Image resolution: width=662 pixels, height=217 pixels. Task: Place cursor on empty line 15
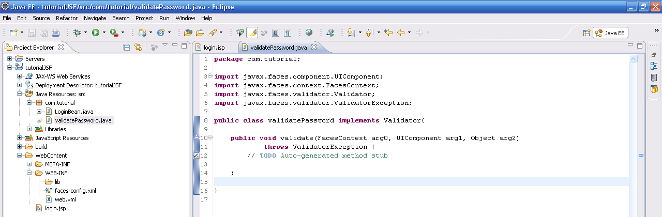point(421,182)
